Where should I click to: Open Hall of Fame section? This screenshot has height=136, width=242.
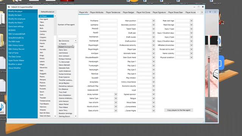[13, 53]
